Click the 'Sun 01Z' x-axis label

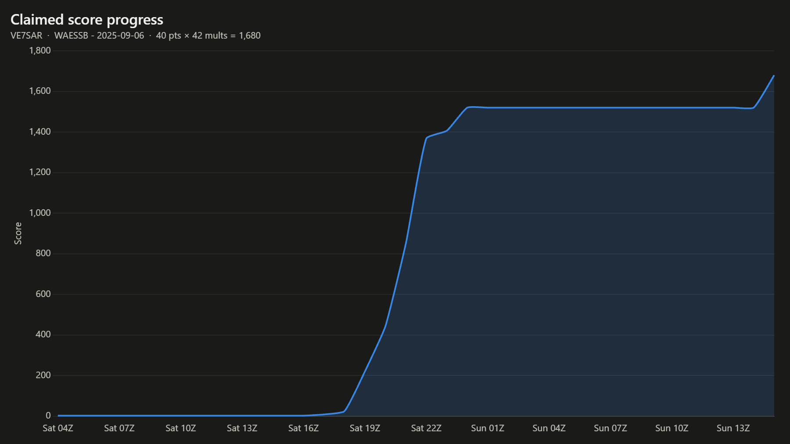[x=488, y=428]
